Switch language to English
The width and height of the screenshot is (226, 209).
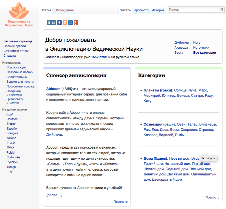click(x=11, y=124)
